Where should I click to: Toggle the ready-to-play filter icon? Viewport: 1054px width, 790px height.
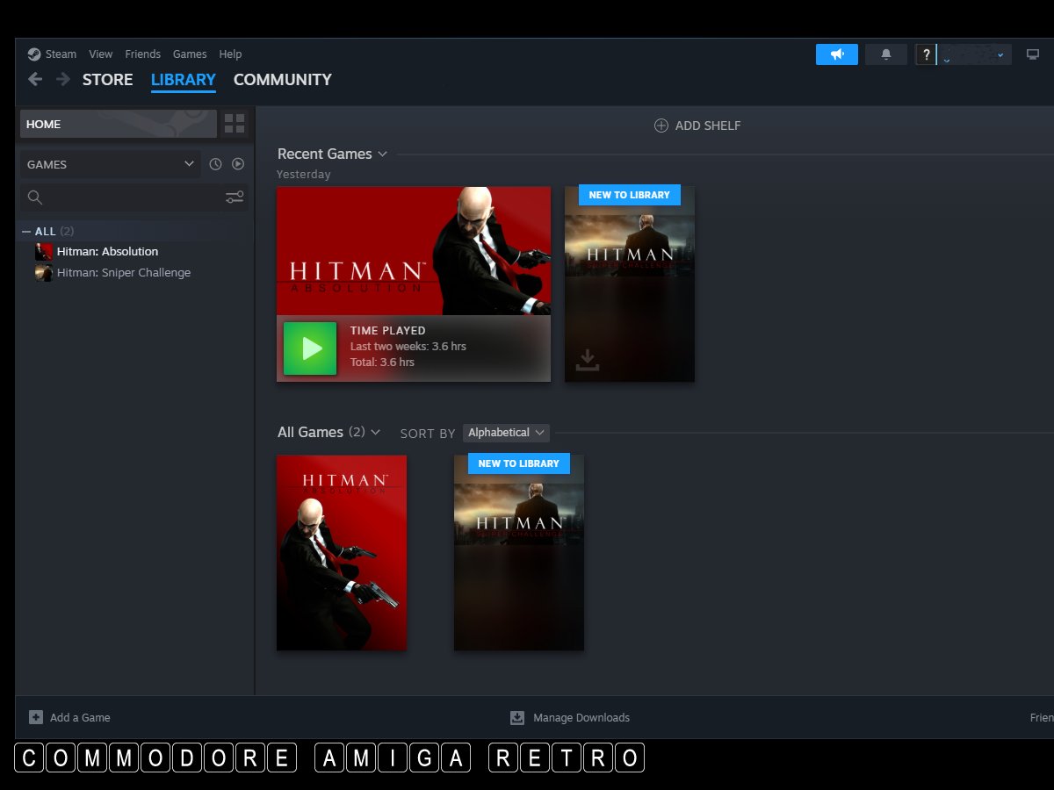tap(238, 164)
